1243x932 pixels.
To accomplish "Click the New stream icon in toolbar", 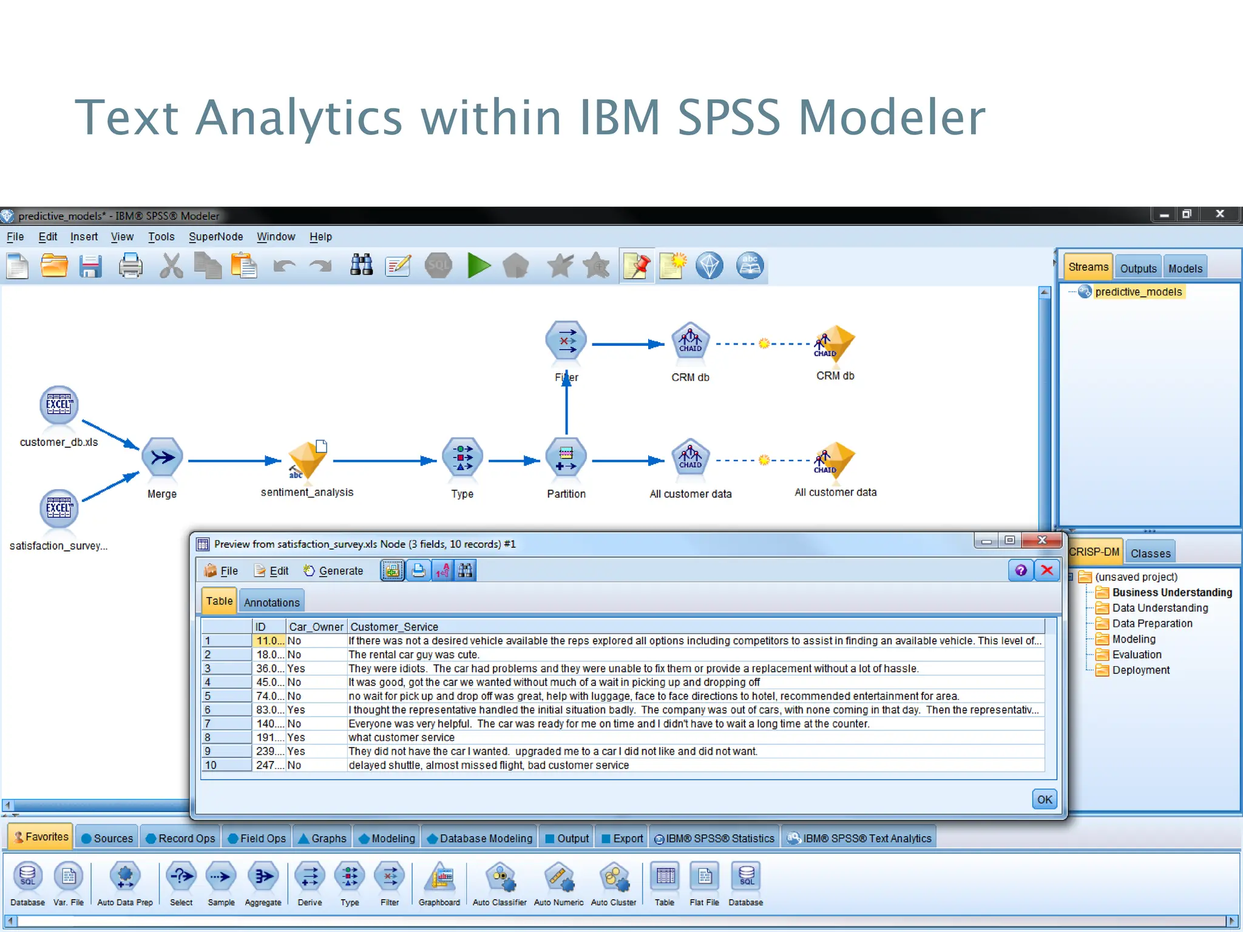I will tap(18, 266).
